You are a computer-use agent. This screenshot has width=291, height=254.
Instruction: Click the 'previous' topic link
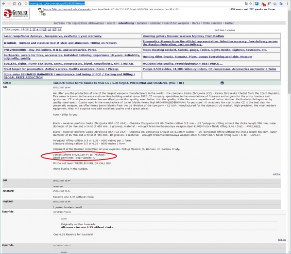pyautogui.click(x=231, y=30)
